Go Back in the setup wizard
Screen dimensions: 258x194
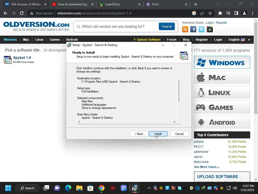(x=139, y=134)
